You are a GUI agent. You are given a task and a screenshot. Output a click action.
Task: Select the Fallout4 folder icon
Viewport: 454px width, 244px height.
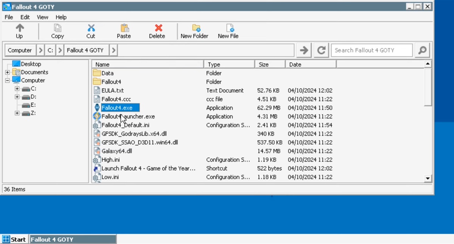click(97, 82)
